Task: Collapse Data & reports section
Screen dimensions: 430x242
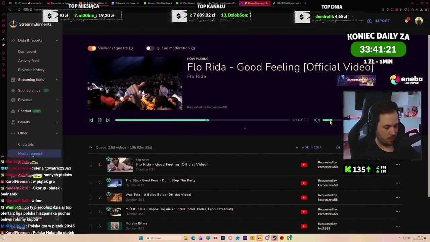Action: click(57, 40)
